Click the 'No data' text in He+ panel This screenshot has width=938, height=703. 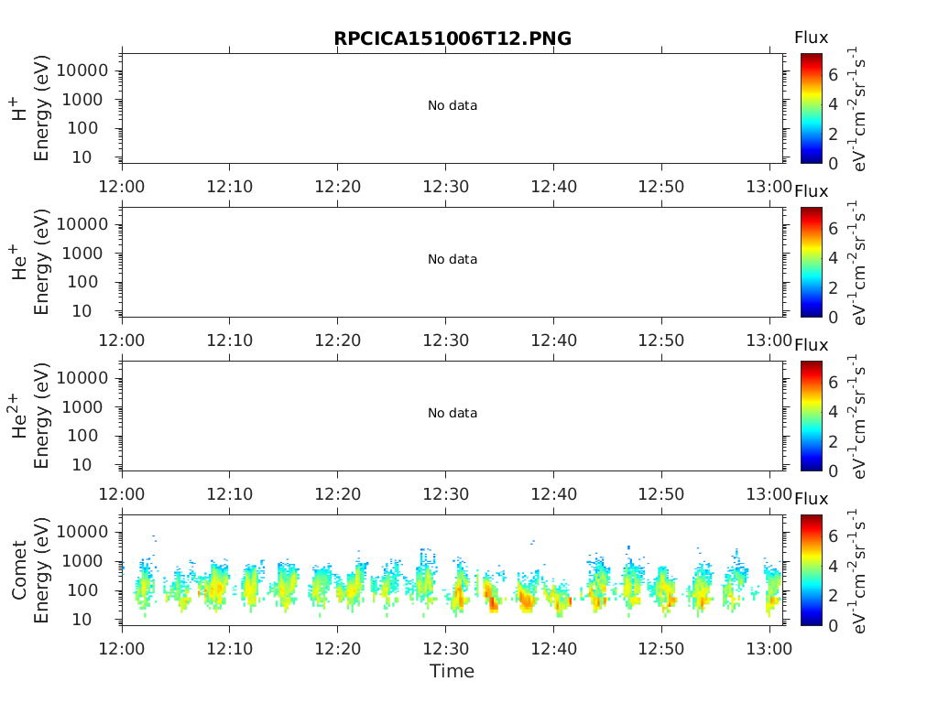pos(453,259)
